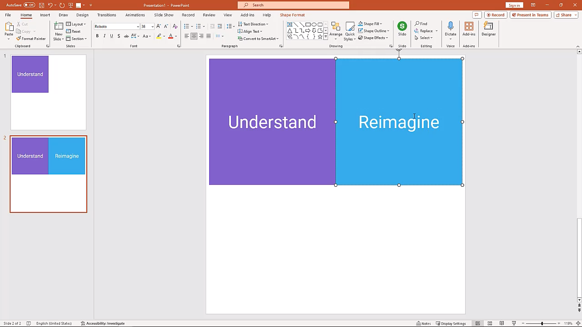Click the Record button
This screenshot has height=327, width=582.
(495, 15)
